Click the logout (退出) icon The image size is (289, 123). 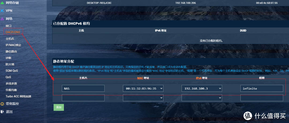click(x=2, y=112)
